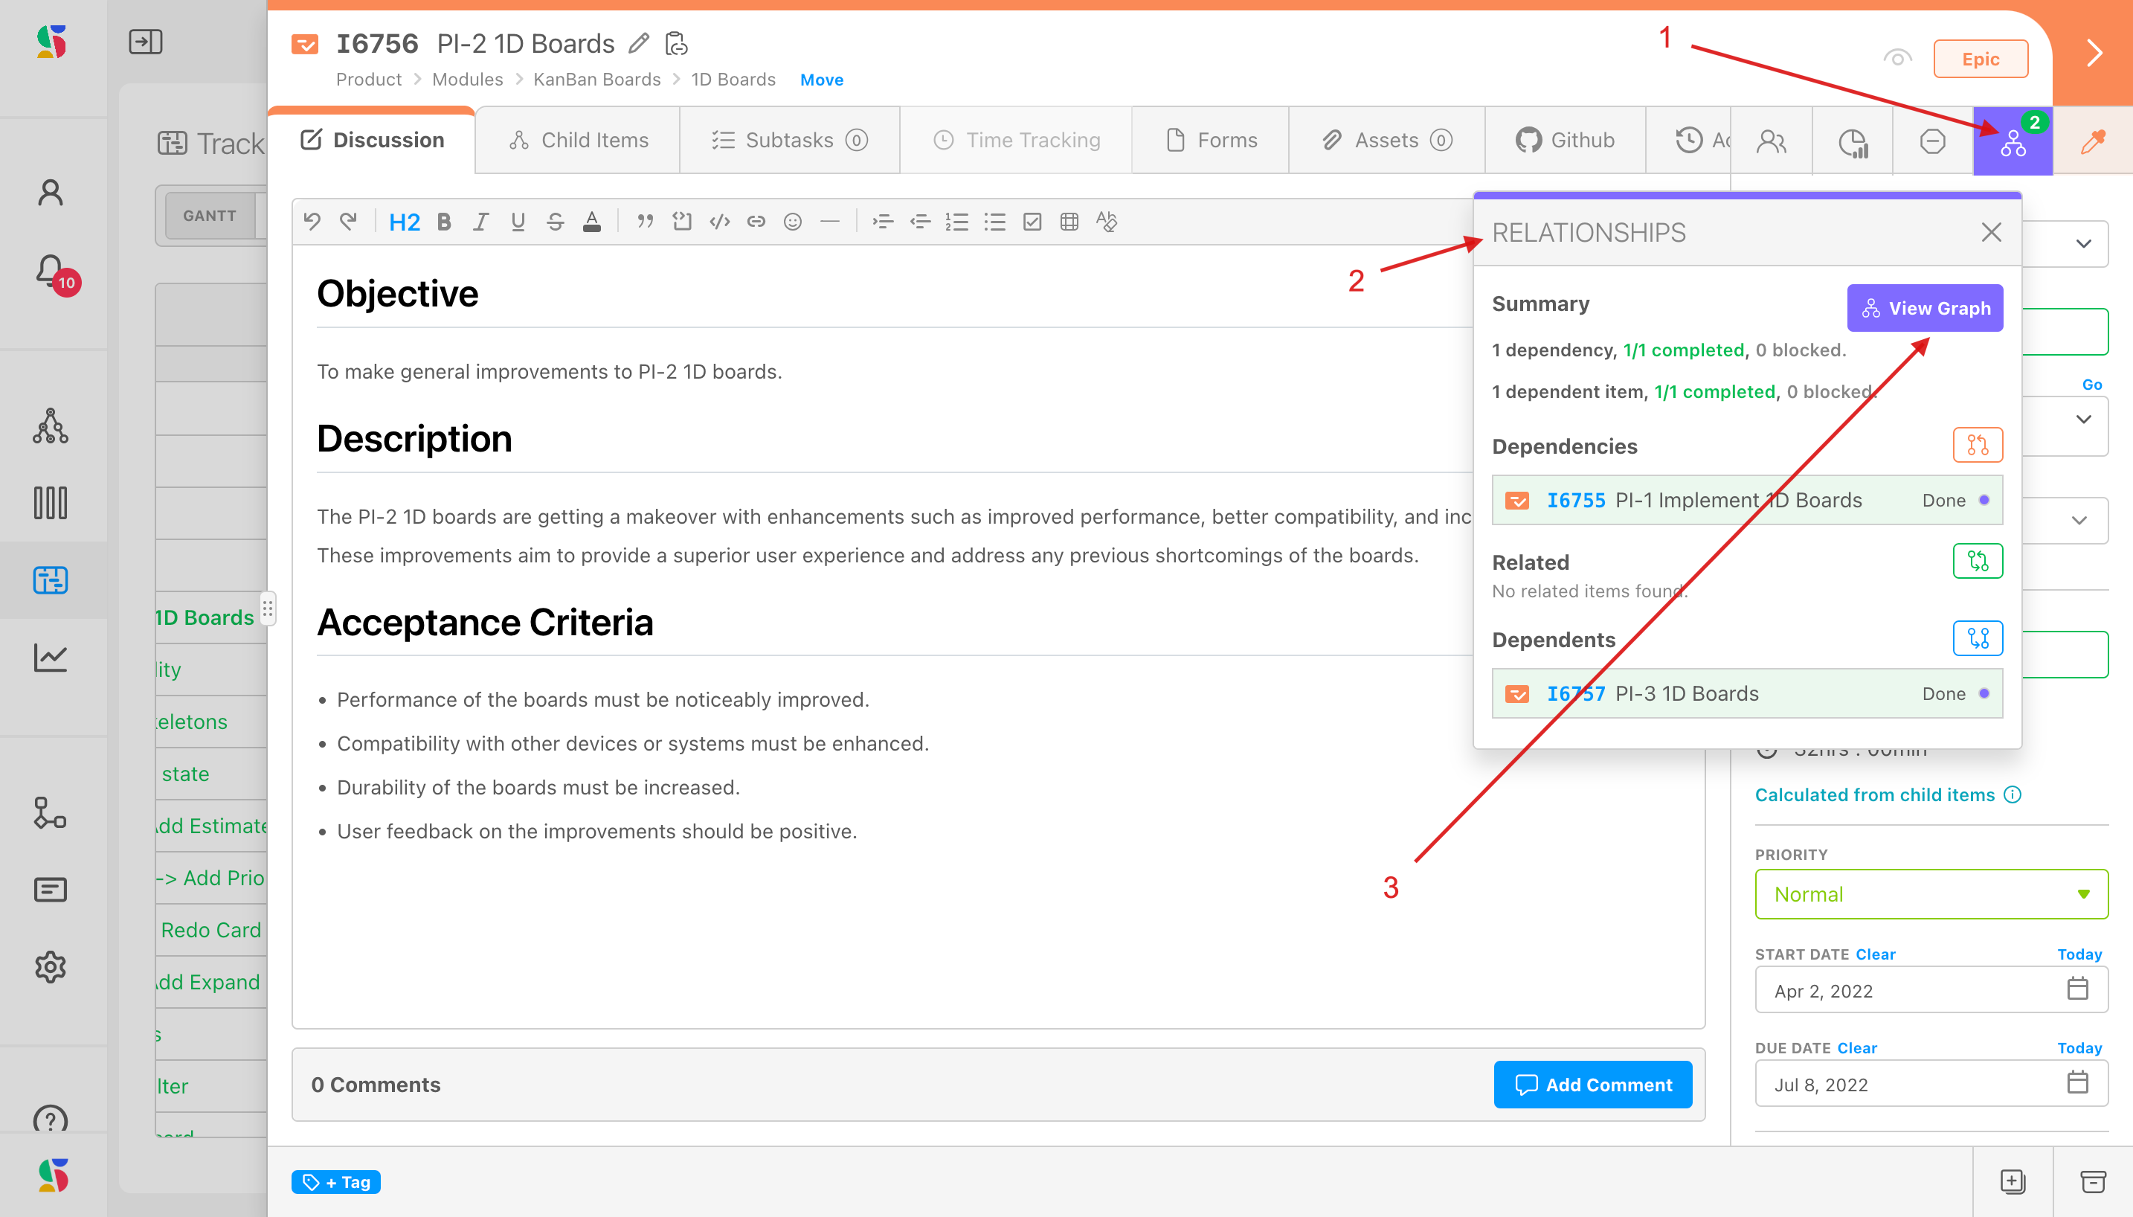
Task: Insert emoji from editor toolbar
Action: (792, 222)
